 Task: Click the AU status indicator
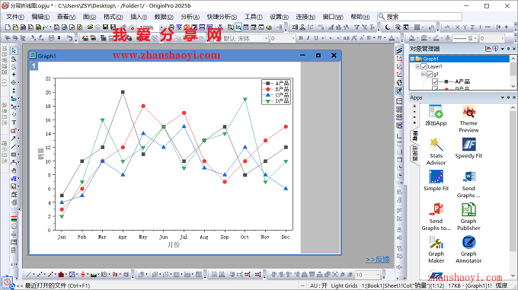[318, 285]
